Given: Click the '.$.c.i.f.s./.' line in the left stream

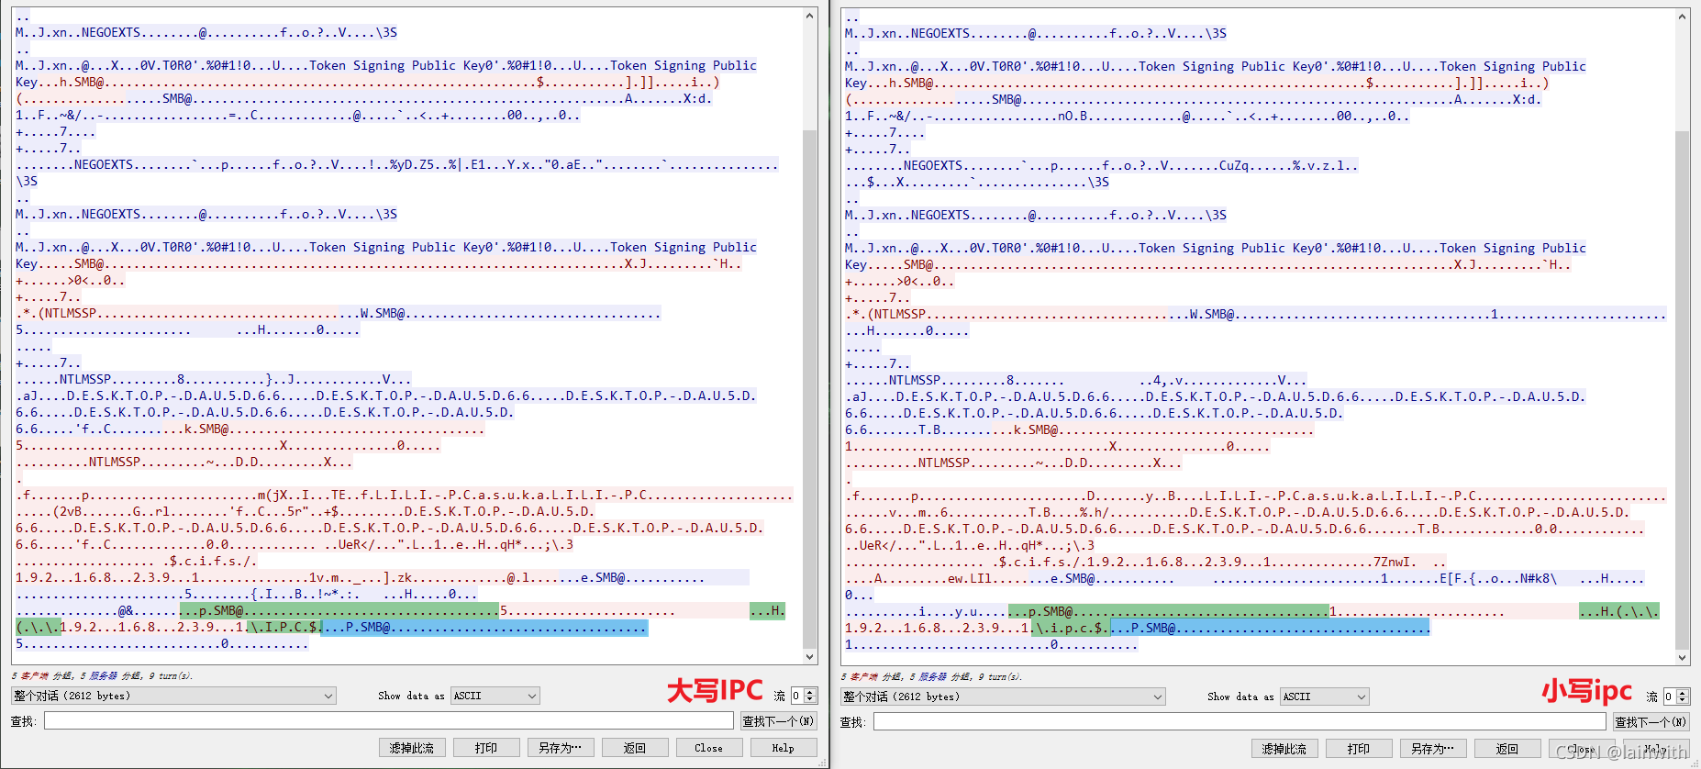Looking at the screenshot, I should pyautogui.click(x=137, y=561).
